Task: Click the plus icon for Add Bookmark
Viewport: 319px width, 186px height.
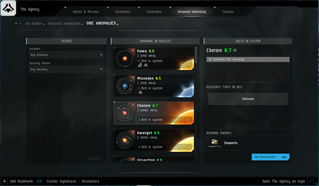Action: tap(5, 181)
